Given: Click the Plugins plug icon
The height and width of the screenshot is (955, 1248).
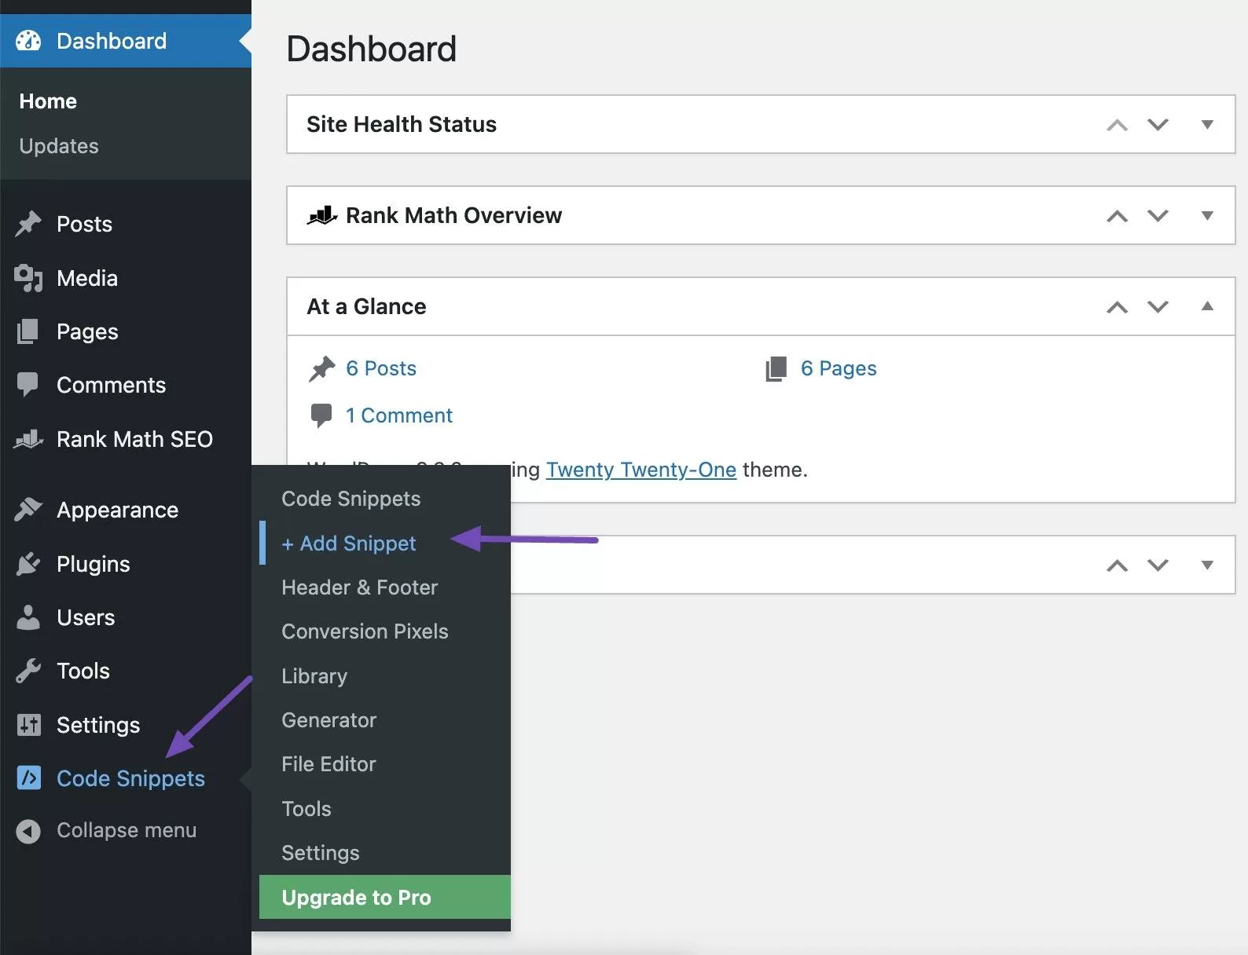Looking at the screenshot, I should point(28,564).
